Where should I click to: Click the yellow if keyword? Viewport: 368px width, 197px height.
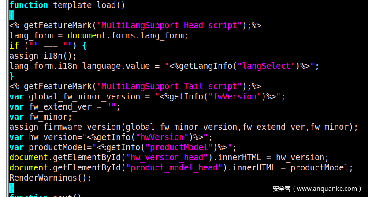pos(14,45)
